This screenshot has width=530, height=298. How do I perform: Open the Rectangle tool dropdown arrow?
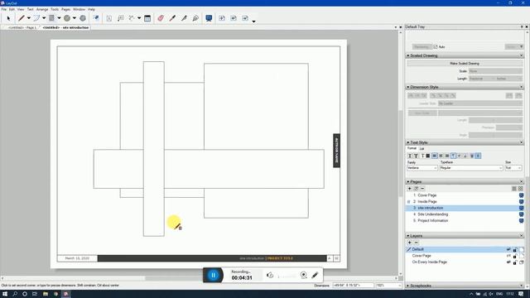pos(59,18)
